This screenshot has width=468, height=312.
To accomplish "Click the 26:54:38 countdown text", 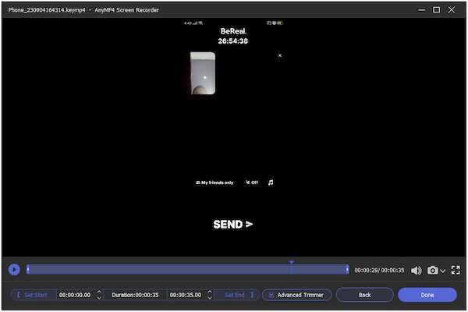I will coord(233,41).
